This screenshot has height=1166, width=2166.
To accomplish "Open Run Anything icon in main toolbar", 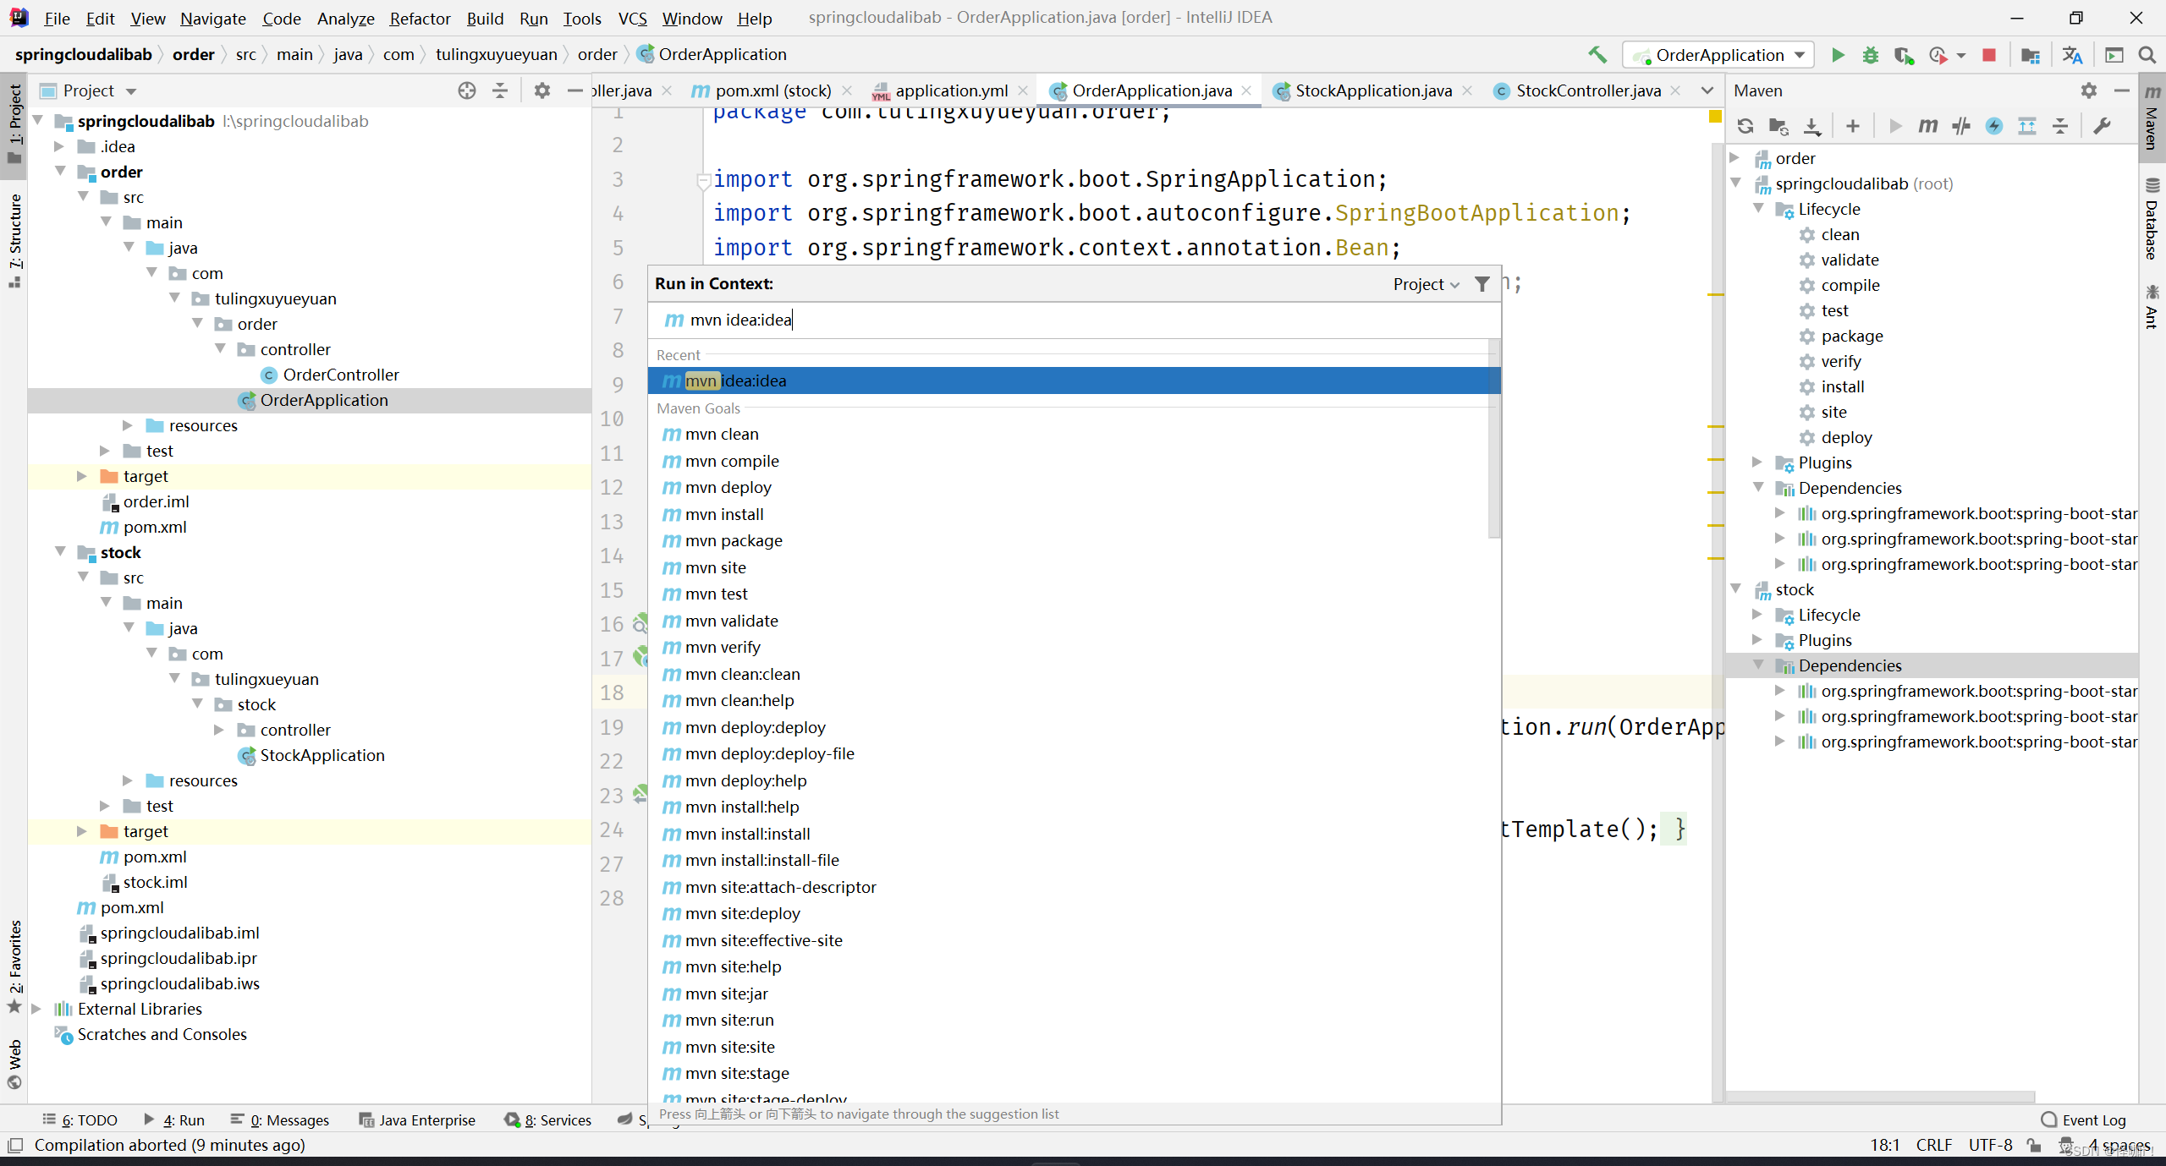I will (2114, 55).
